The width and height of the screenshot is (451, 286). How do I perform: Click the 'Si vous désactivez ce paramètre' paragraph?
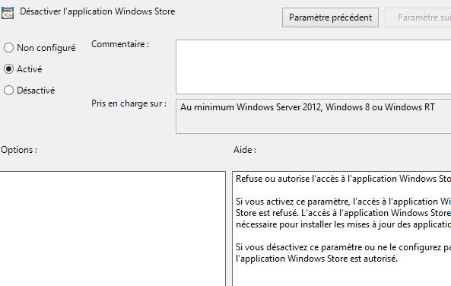343,253
